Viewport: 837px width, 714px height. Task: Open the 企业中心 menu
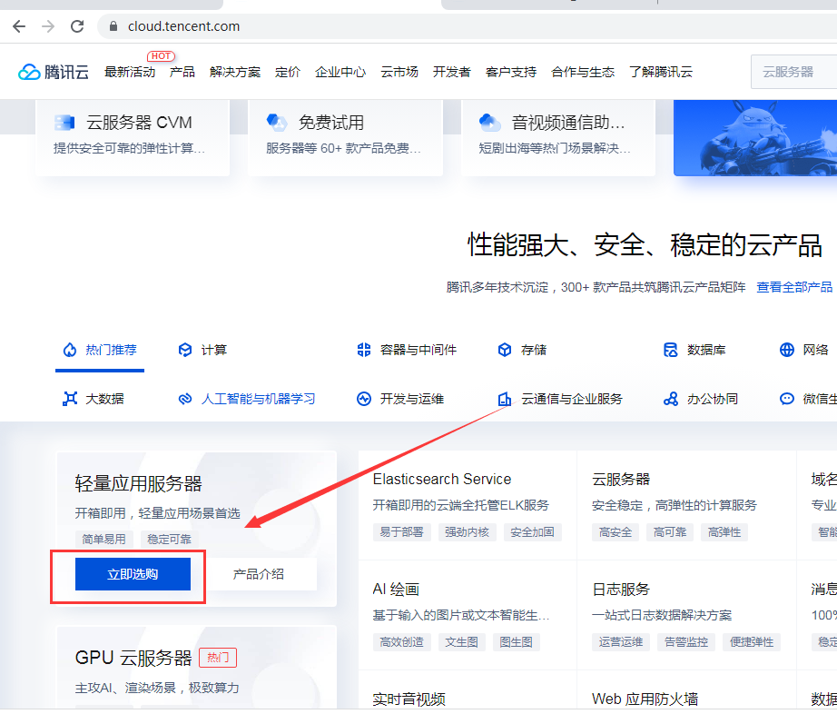[340, 72]
